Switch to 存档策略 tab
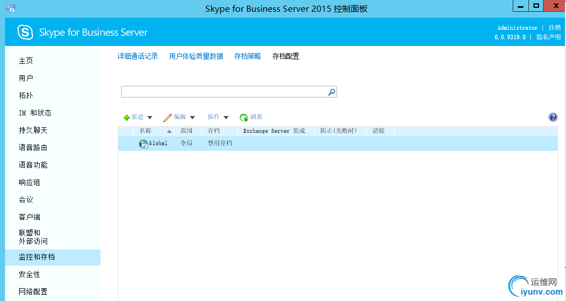 [x=247, y=56]
